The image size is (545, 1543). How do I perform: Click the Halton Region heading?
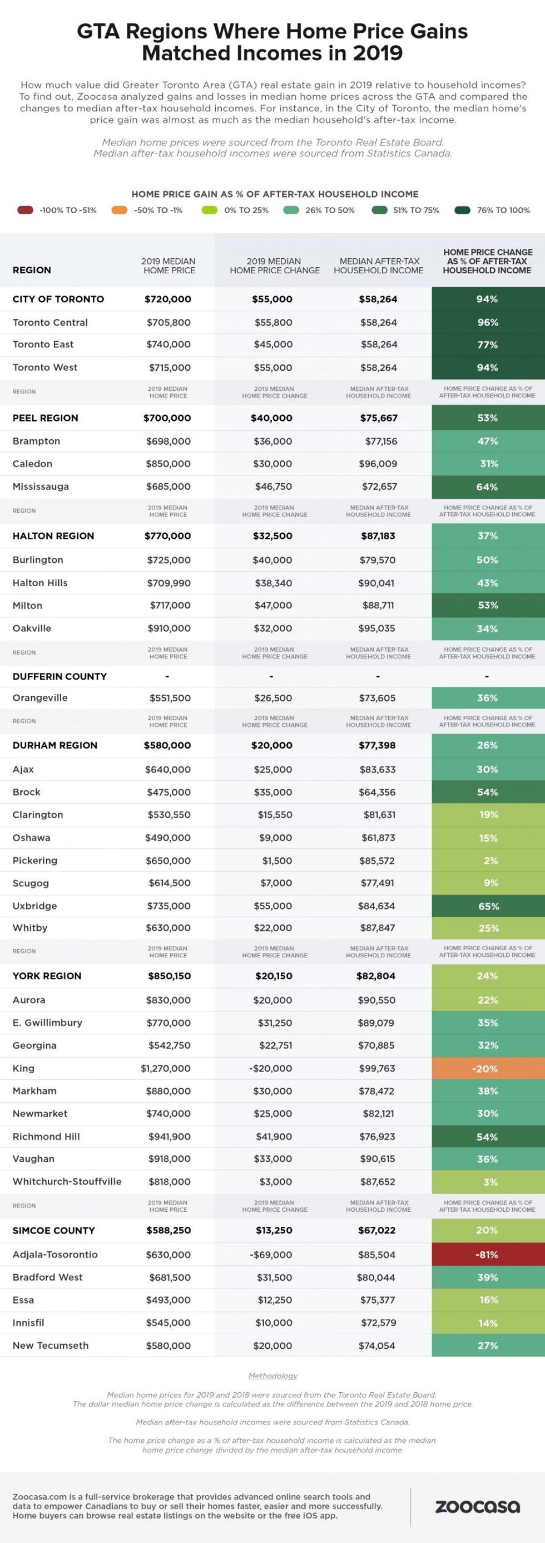pos(53,536)
